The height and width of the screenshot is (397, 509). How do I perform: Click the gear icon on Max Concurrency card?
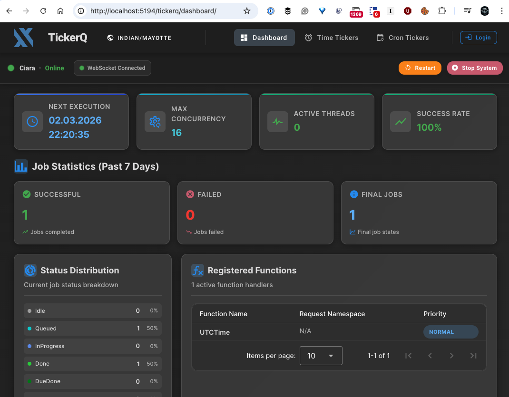(x=155, y=122)
